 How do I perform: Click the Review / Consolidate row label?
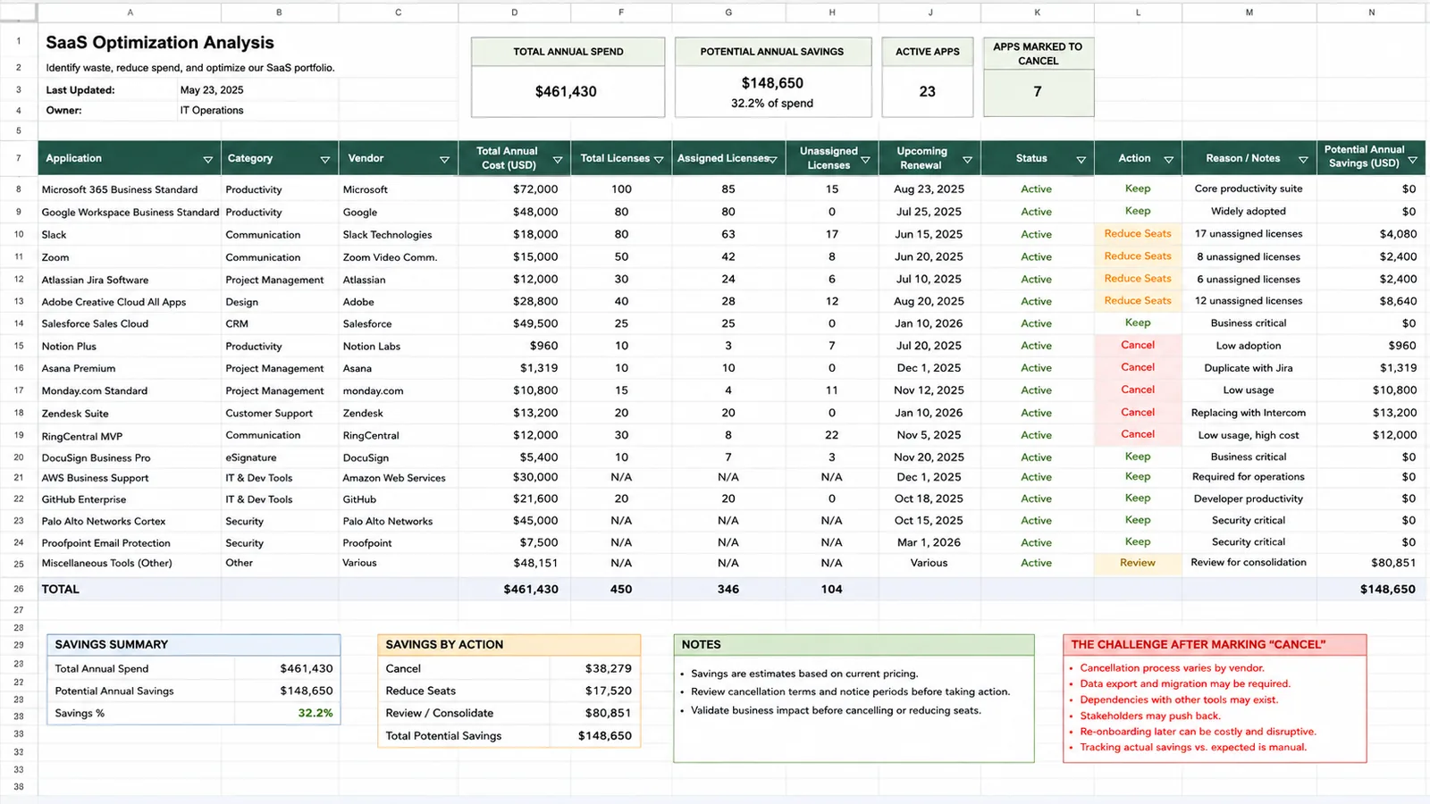pyautogui.click(x=439, y=713)
